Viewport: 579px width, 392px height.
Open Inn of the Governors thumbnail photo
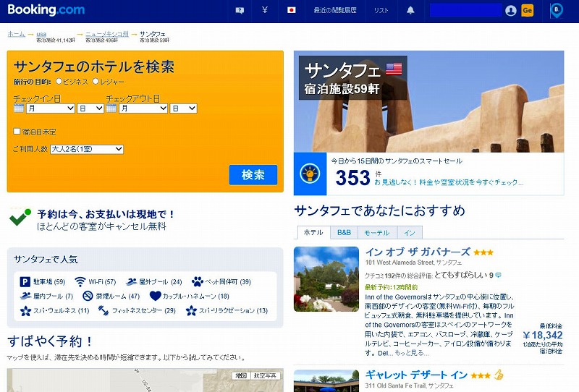[326, 279]
